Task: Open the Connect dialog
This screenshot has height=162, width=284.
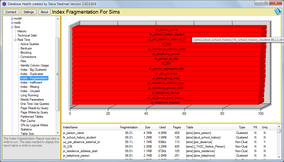Action: (11, 12)
